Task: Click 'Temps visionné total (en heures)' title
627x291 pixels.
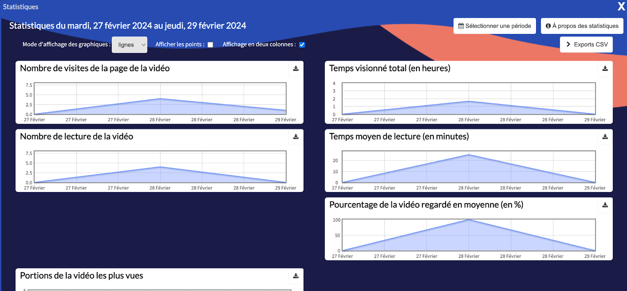Action: [390, 68]
